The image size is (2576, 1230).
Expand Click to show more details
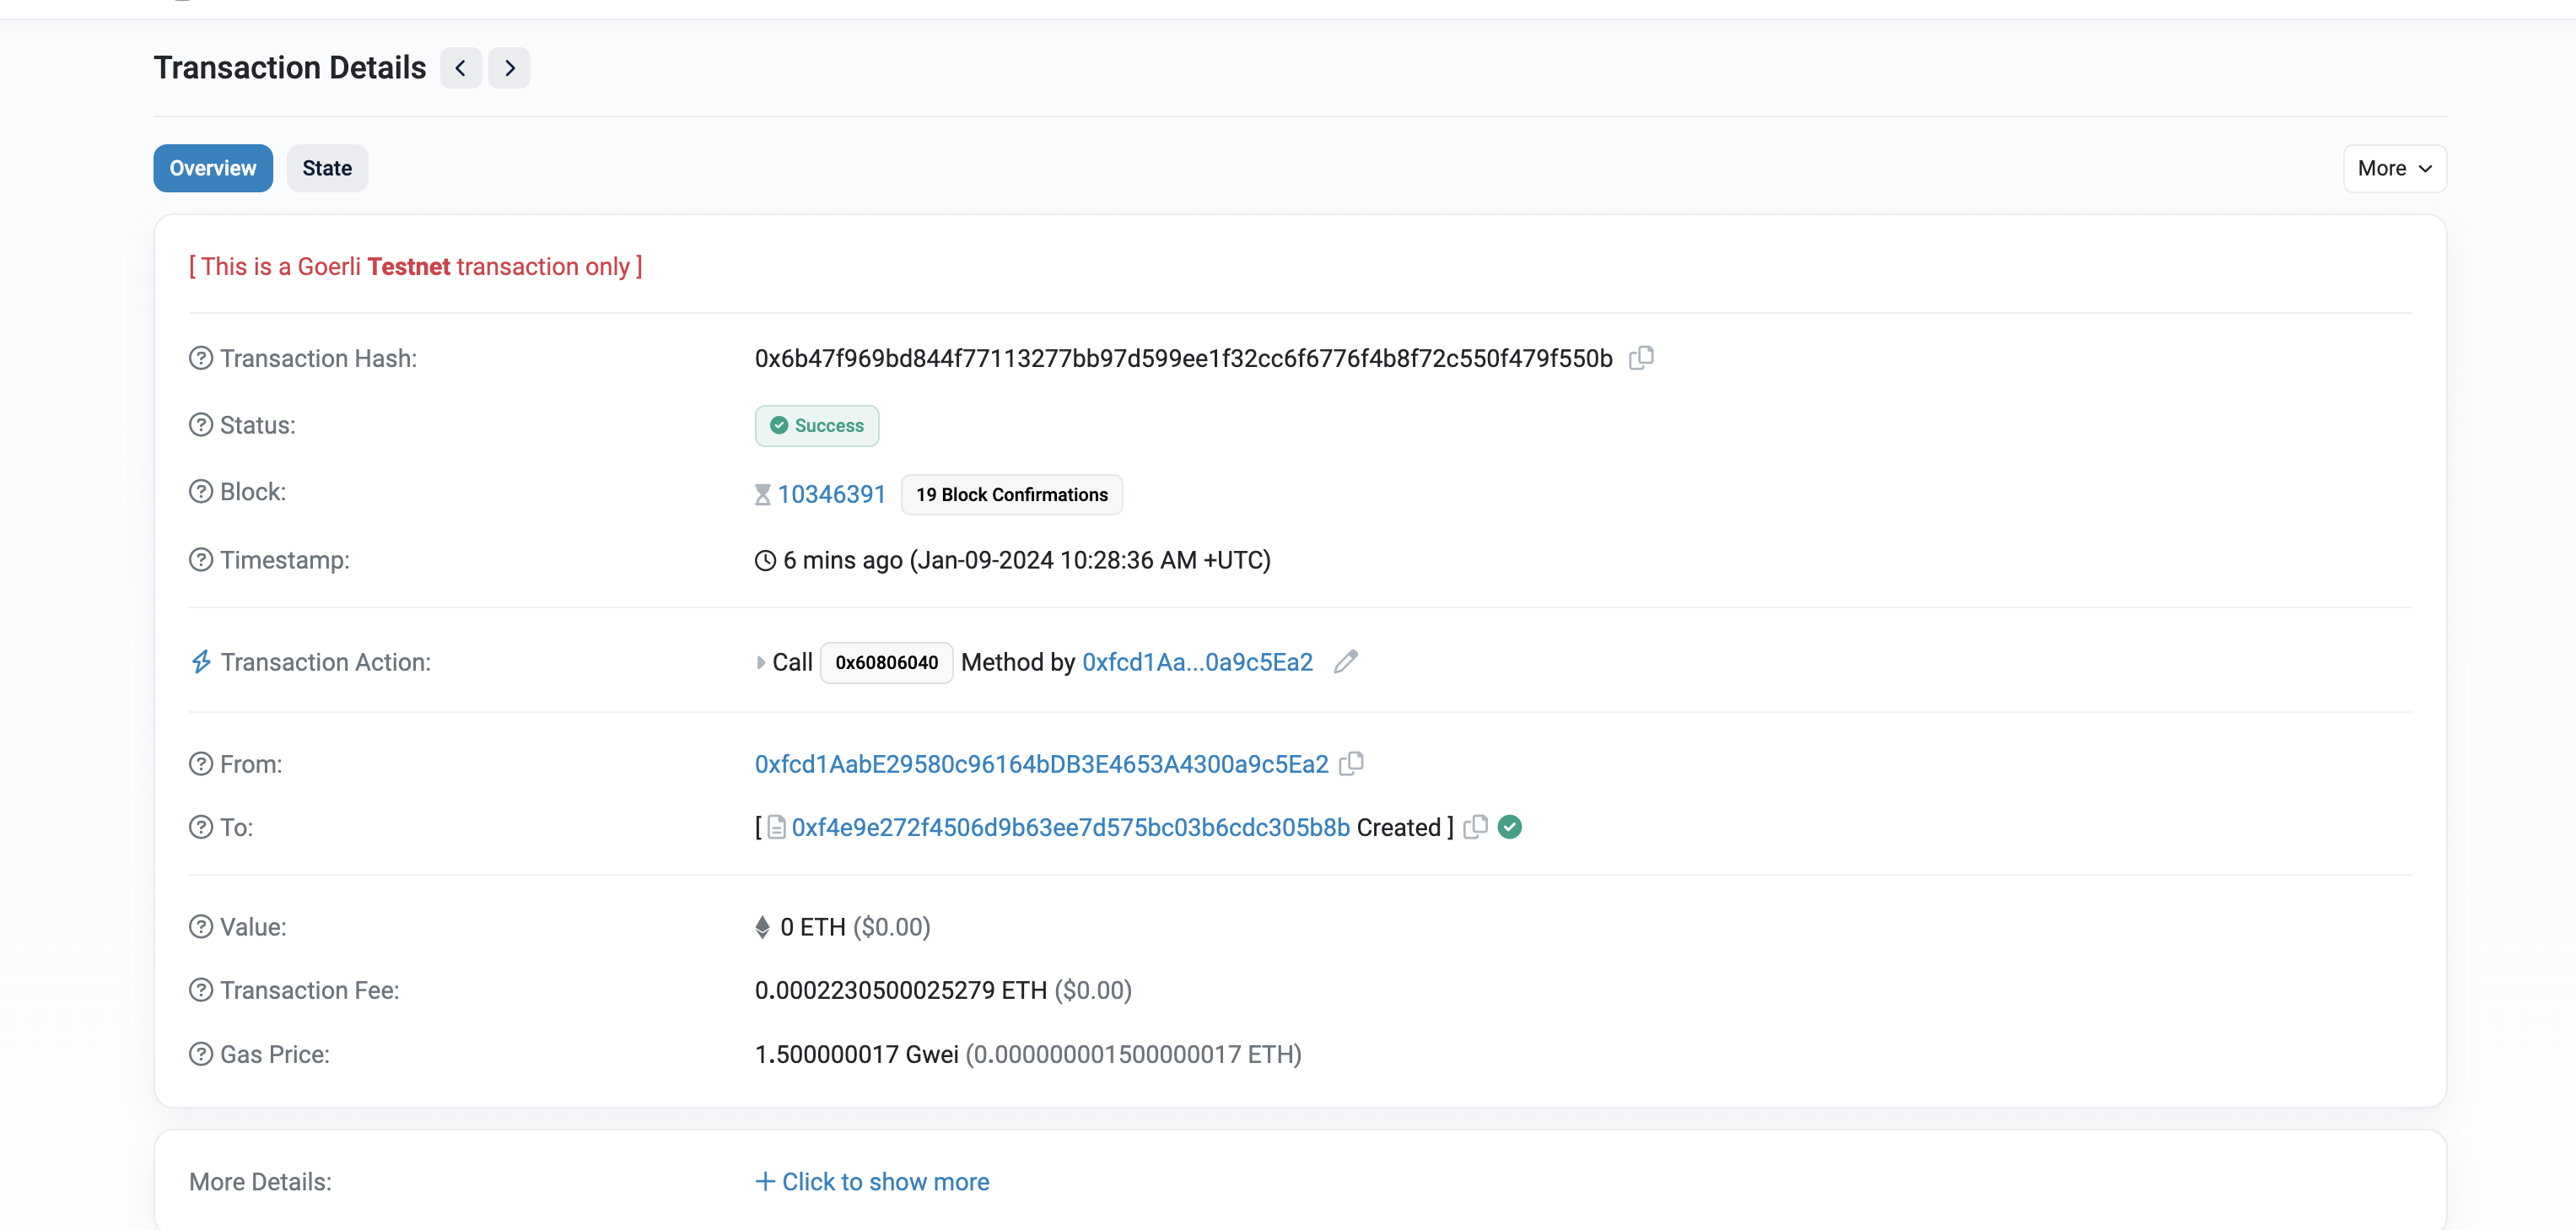pyautogui.click(x=872, y=1182)
